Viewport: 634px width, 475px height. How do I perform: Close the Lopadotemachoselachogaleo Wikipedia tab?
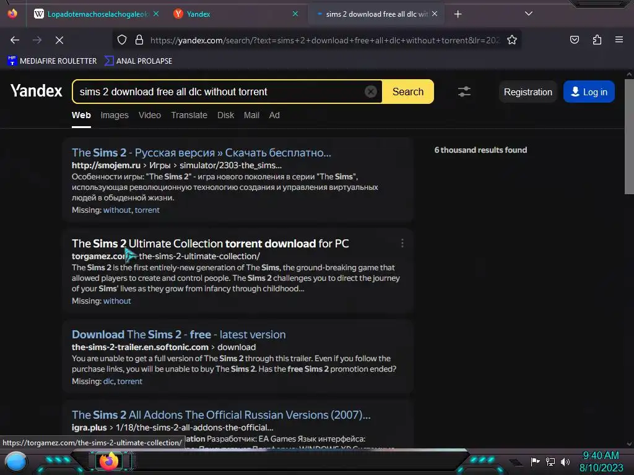click(156, 14)
